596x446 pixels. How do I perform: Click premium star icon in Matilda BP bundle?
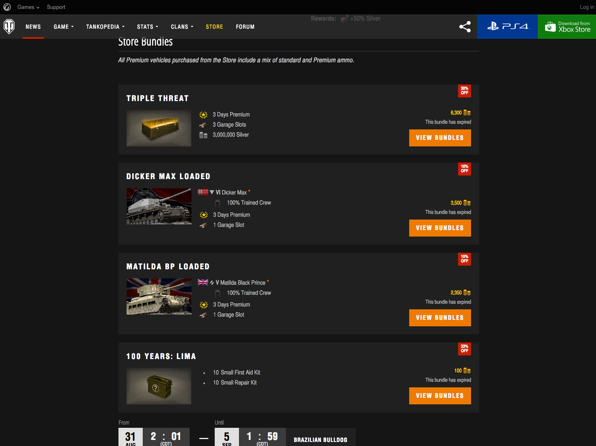click(204, 305)
